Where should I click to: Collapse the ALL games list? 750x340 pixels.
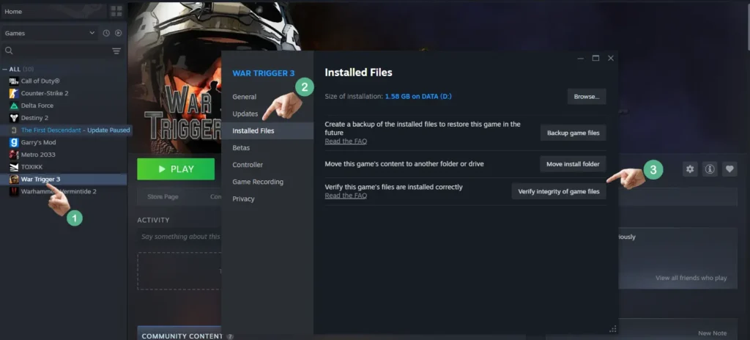pos(5,70)
